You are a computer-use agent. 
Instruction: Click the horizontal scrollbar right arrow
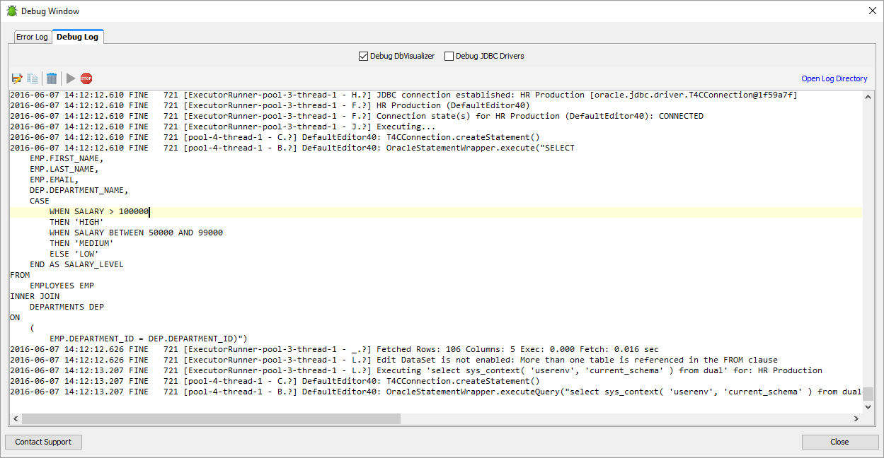point(856,418)
